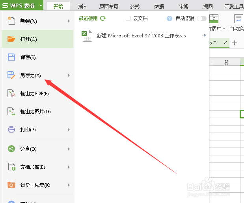The width and height of the screenshot is (244, 203).
Task: Open the merge center dropdown arrow
Action: pos(224,28)
